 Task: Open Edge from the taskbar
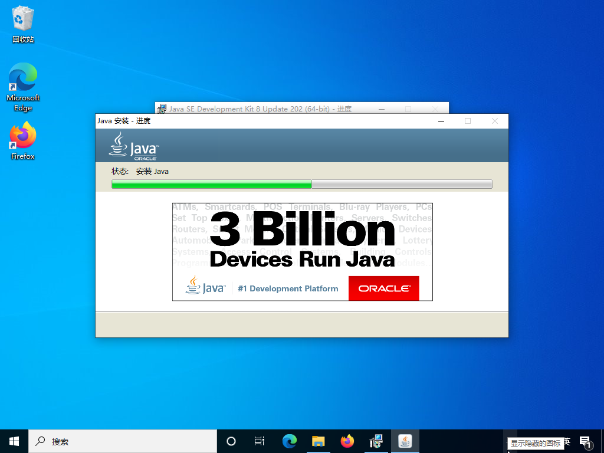pos(289,441)
